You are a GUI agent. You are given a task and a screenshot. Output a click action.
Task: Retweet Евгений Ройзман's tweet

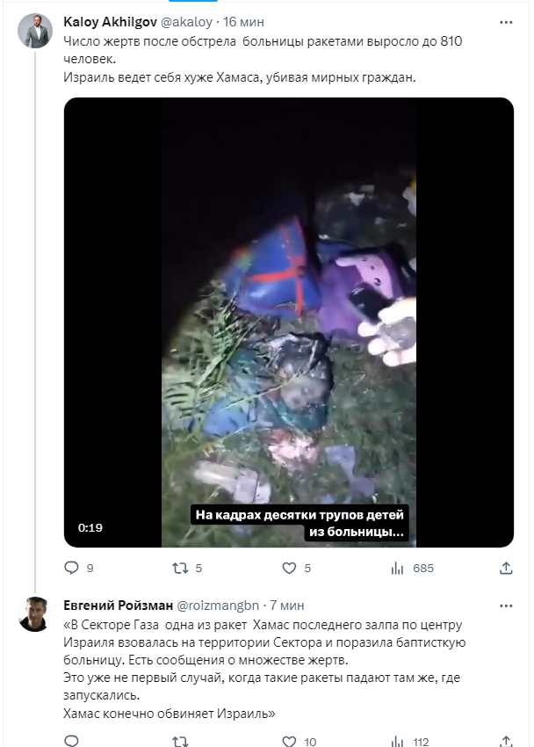[179, 742]
